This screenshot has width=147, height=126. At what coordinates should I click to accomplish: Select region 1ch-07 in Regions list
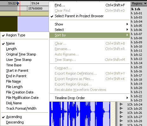(x=137, y=34)
